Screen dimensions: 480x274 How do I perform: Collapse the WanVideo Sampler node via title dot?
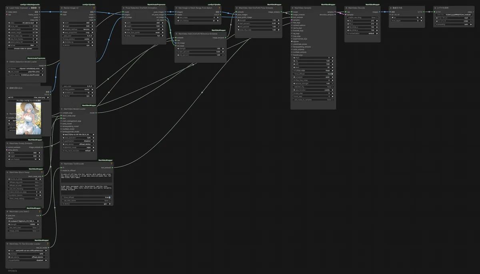(293, 8)
